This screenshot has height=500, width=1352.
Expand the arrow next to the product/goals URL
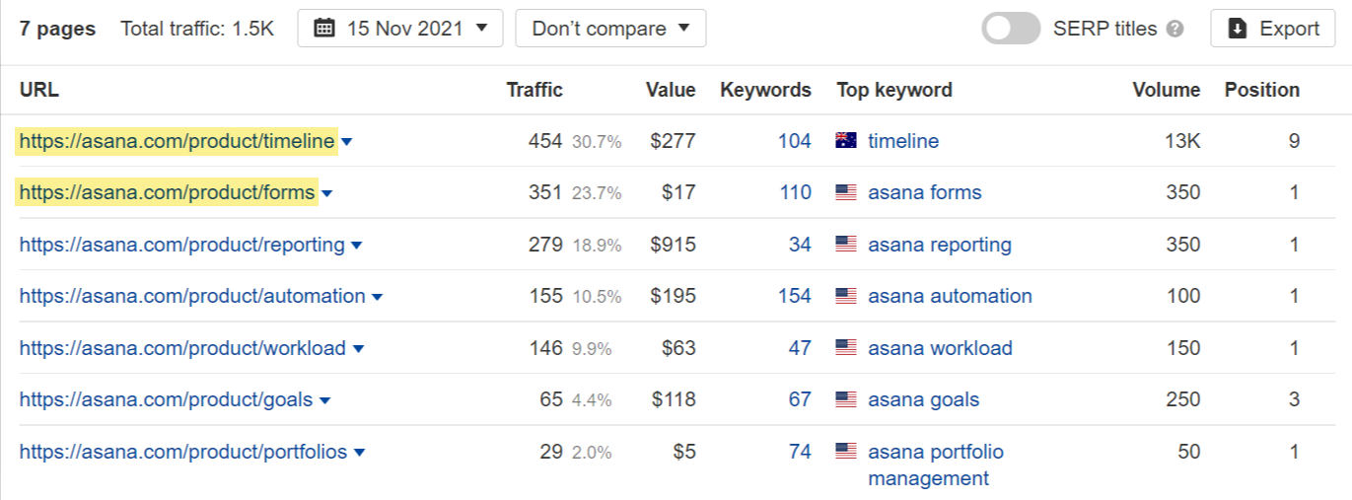pos(325,400)
